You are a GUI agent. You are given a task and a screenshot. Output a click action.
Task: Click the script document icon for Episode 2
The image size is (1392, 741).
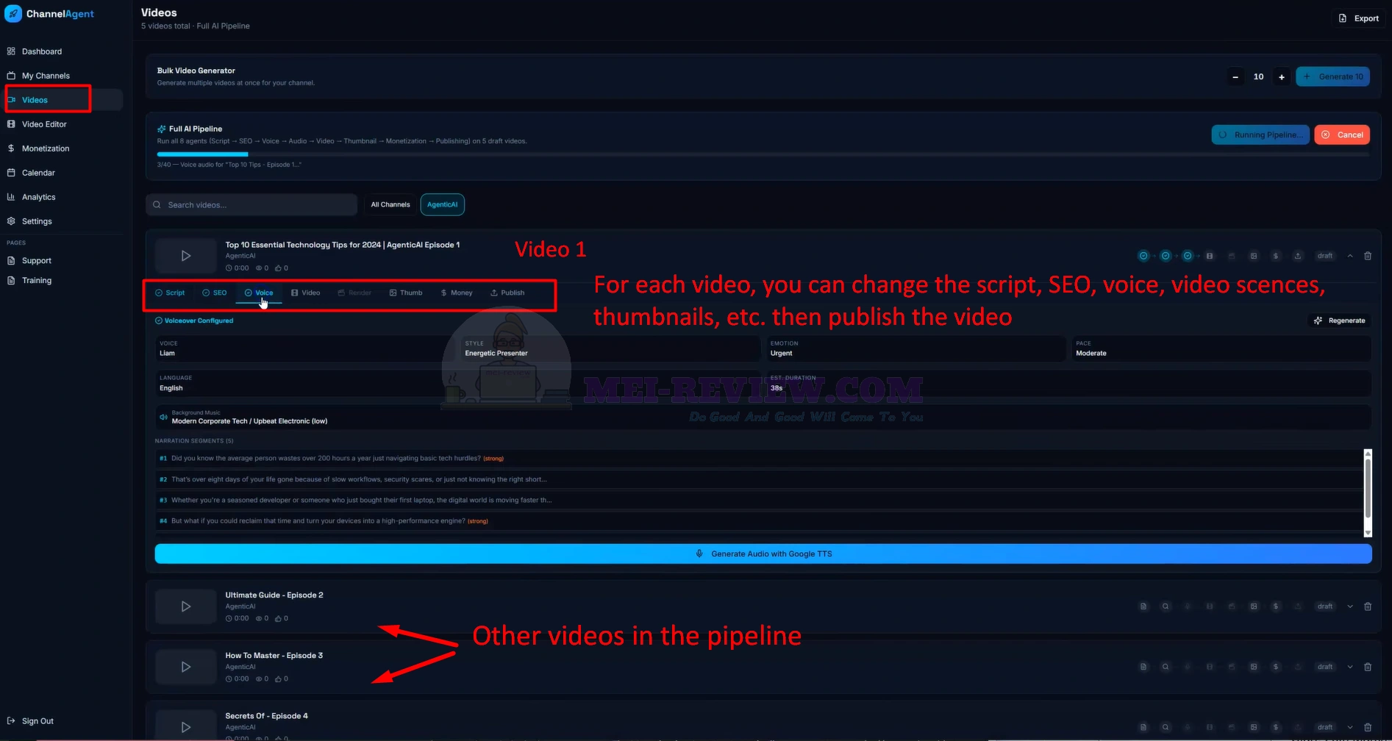pyautogui.click(x=1143, y=606)
